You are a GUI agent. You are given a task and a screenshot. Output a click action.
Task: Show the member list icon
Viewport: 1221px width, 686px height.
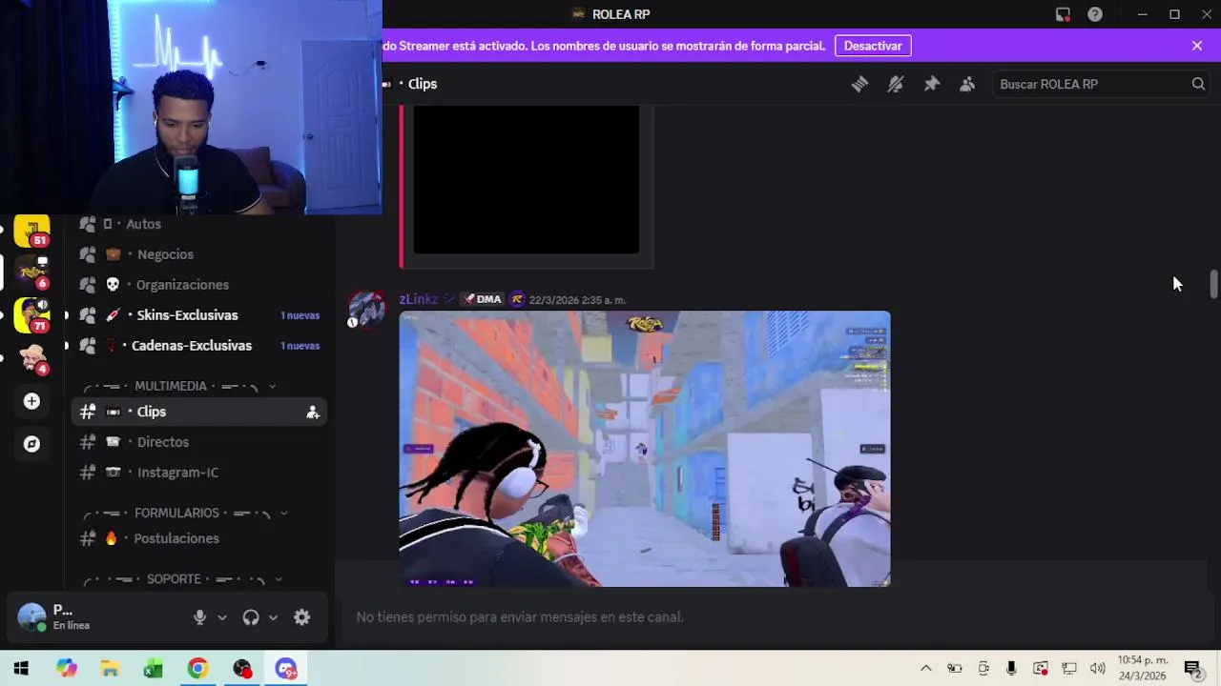pos(967,84)
